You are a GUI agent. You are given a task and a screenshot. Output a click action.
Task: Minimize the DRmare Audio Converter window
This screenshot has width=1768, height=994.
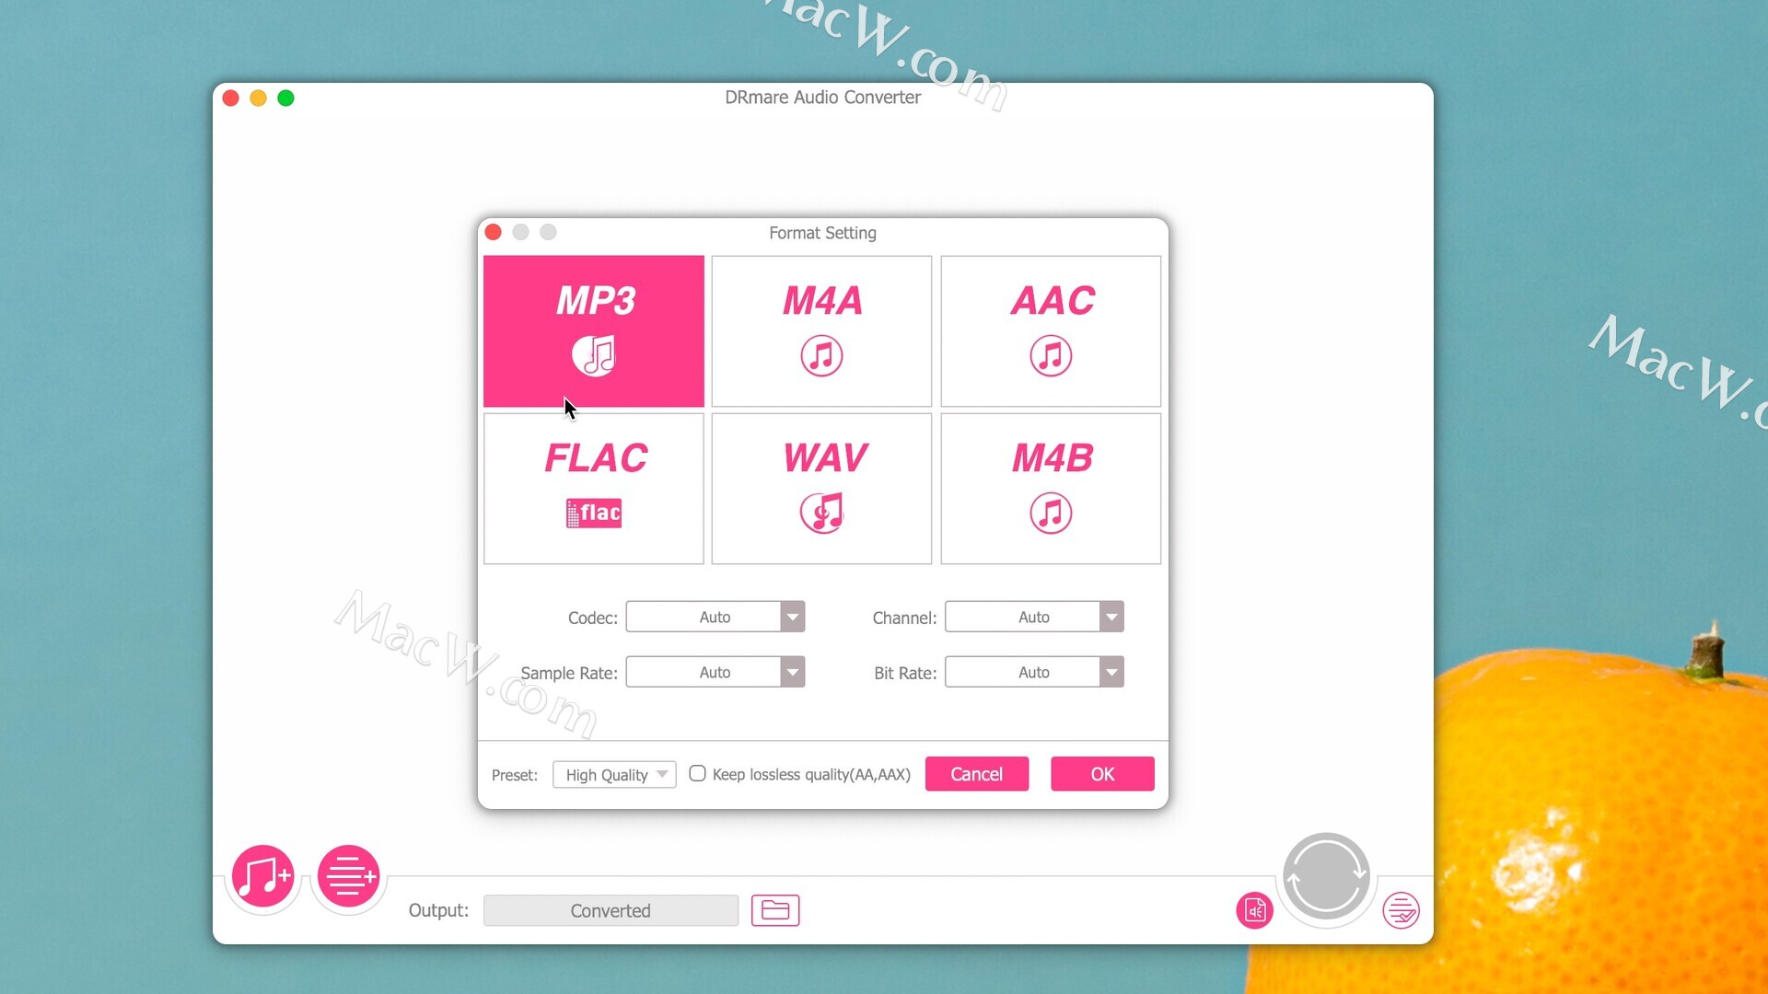pos(259,98)
